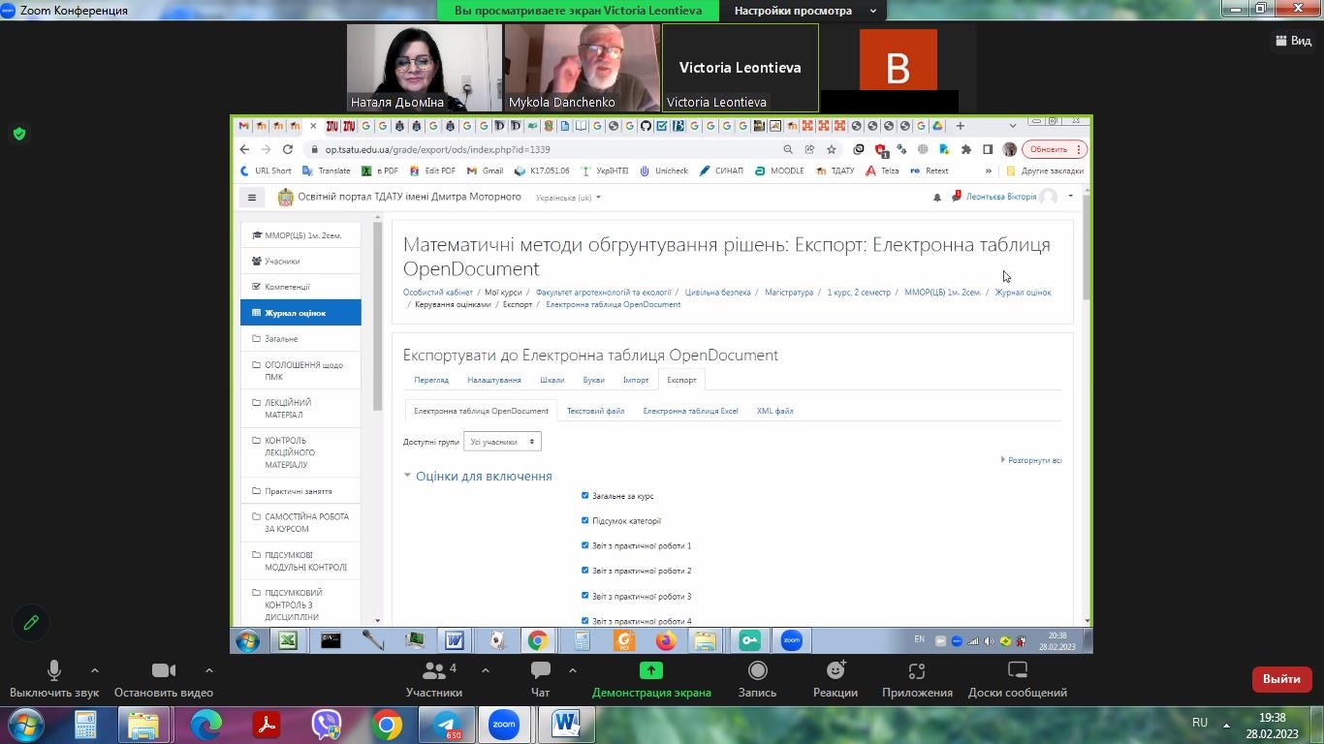Viewport: 1324px width, 744px height.
Task: Switch to the Текстовий файл tab
Action: coord(595,411)
